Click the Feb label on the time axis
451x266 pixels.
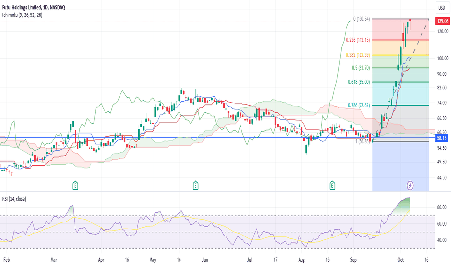pos(6,260)
